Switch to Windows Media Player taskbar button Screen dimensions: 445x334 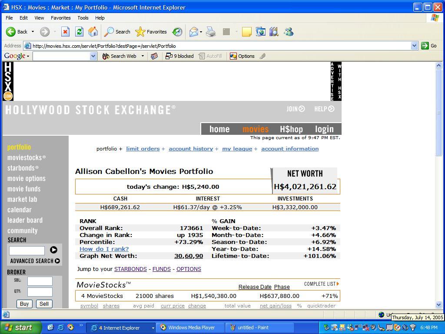tap(191, 327)
